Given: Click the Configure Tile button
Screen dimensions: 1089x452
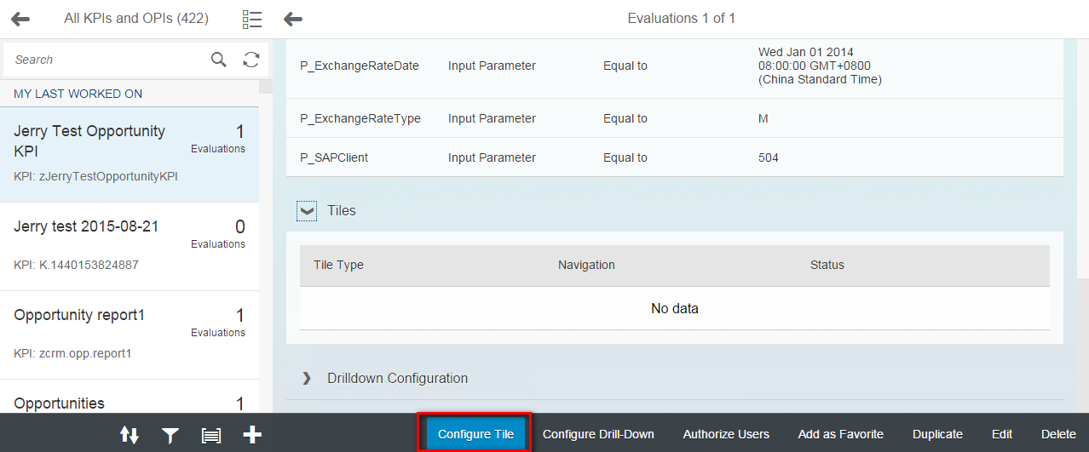Looking at the screenshot, I should [475, 434].
